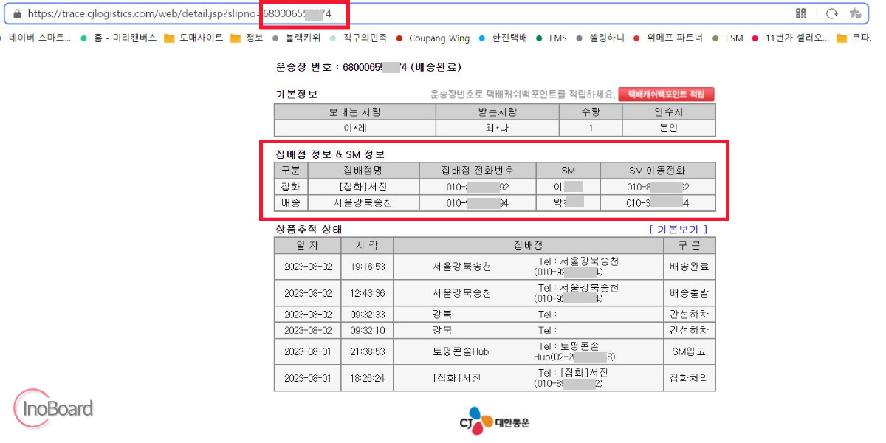Click the bookmark star icon
The height and width of the screenshot is (443, 886).
pyautogui.click(x=855, y=13)
